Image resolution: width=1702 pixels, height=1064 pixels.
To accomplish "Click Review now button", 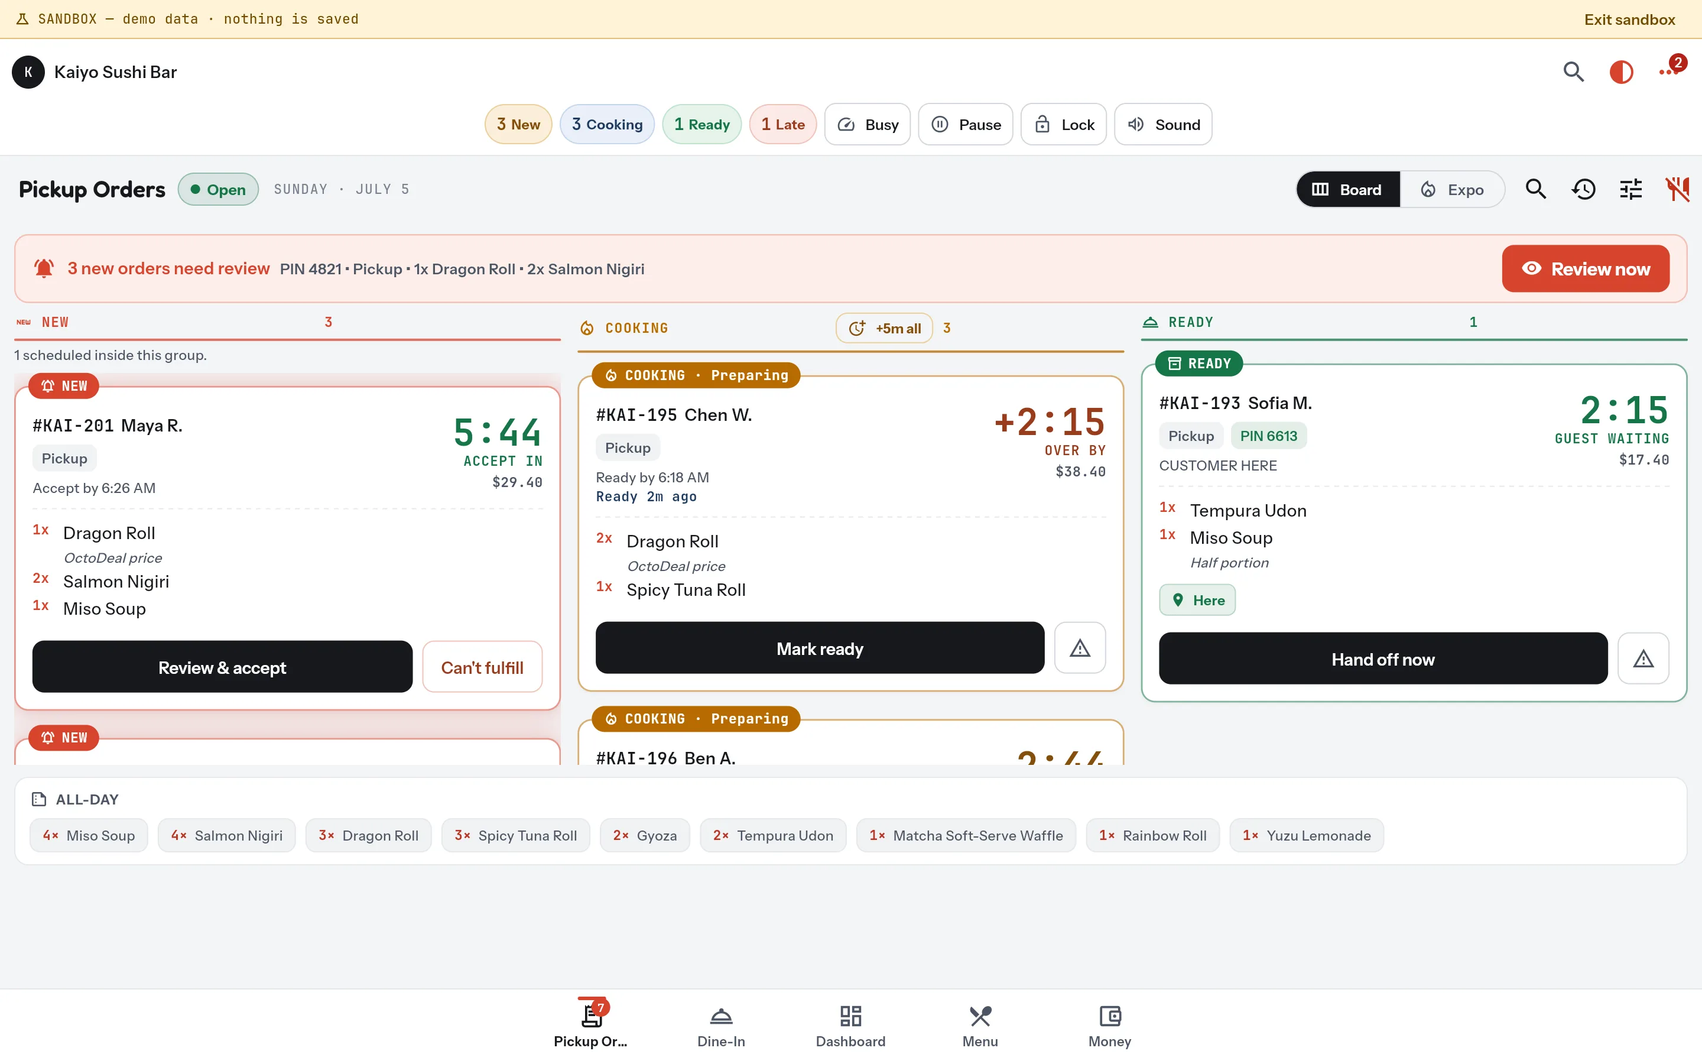I will tap(1585, 269).
